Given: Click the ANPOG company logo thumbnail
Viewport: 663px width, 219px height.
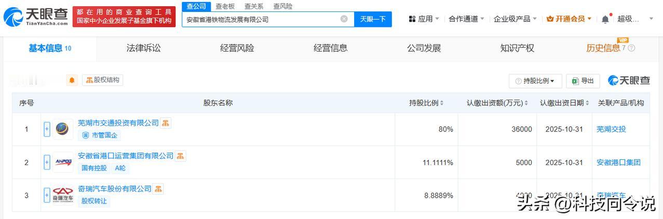Looking at the screenshot, I should coord(63,162).
